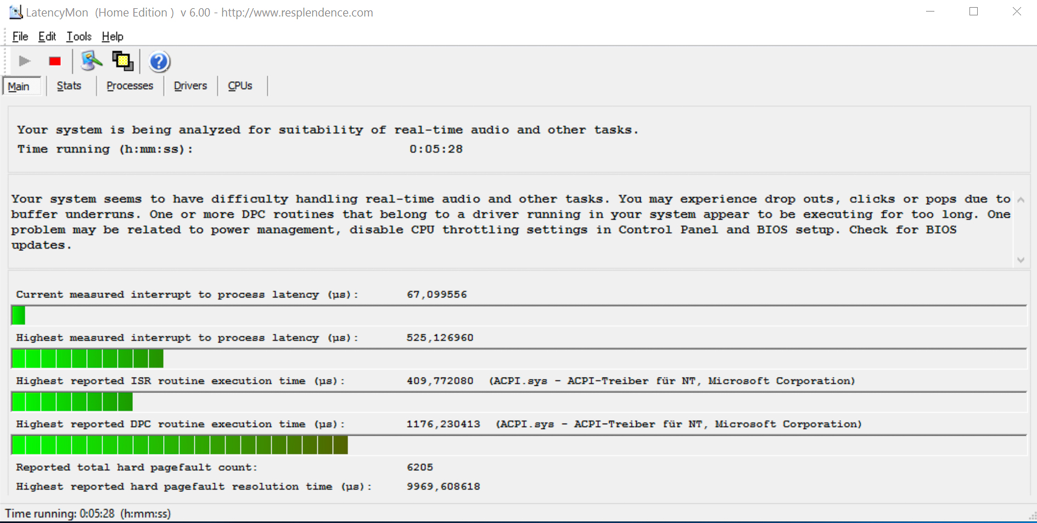Viewport: 1037px width, 523px height.
Task: Click the highest interrupt to process latency bar
Action: point(519,358)
